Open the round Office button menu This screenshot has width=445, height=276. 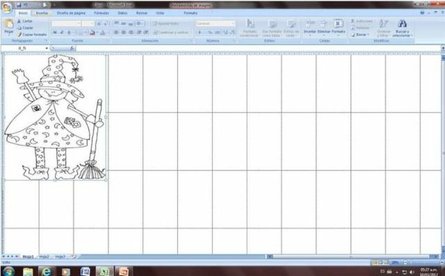point(6,7)
